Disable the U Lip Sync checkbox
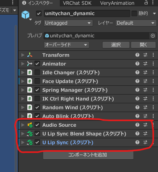Image resolution: width=158 pixels, height=172 pixels. pyautogui.click(x=37, y=142)
